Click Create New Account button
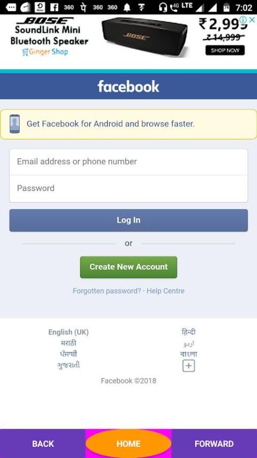 128,267
